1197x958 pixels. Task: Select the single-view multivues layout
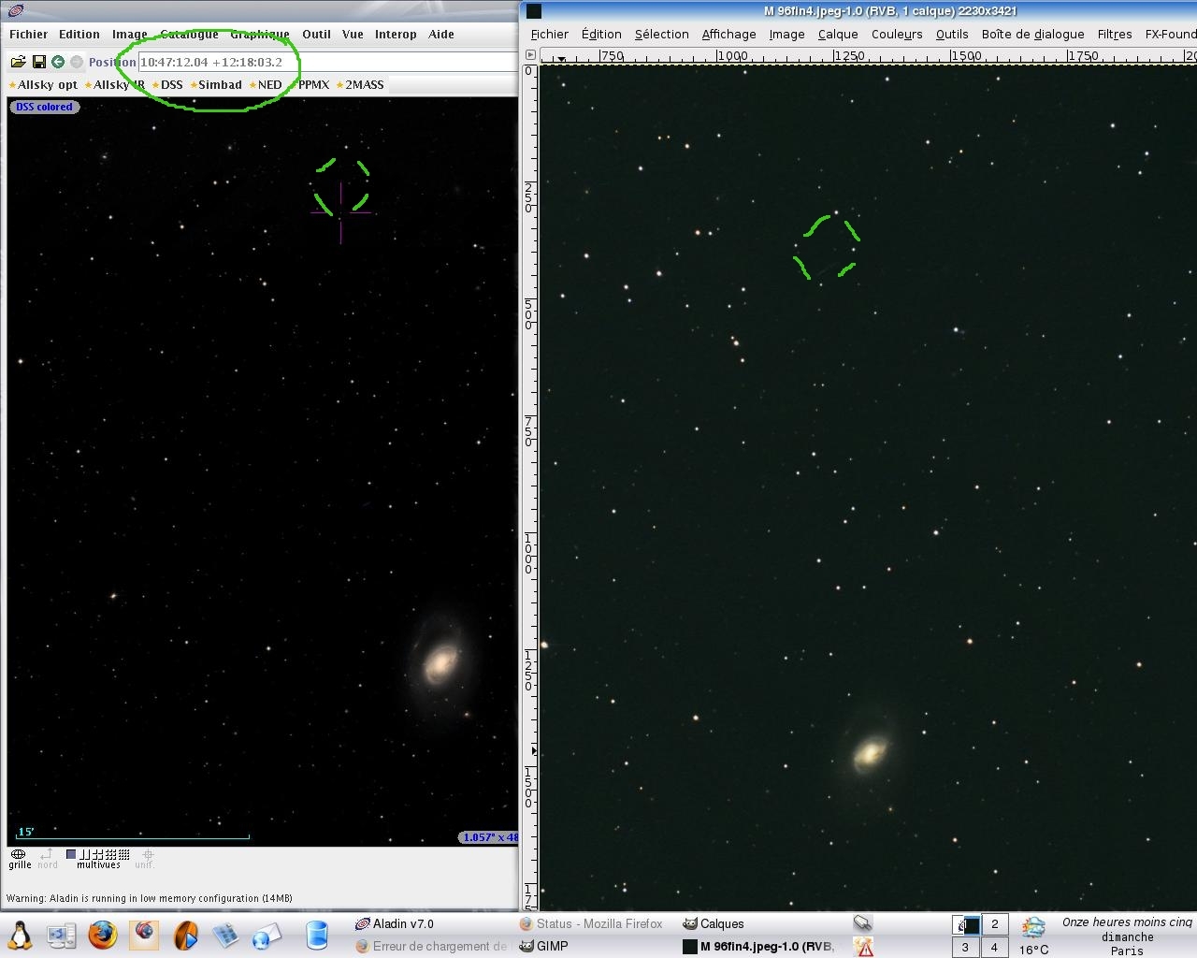[71, 854]
